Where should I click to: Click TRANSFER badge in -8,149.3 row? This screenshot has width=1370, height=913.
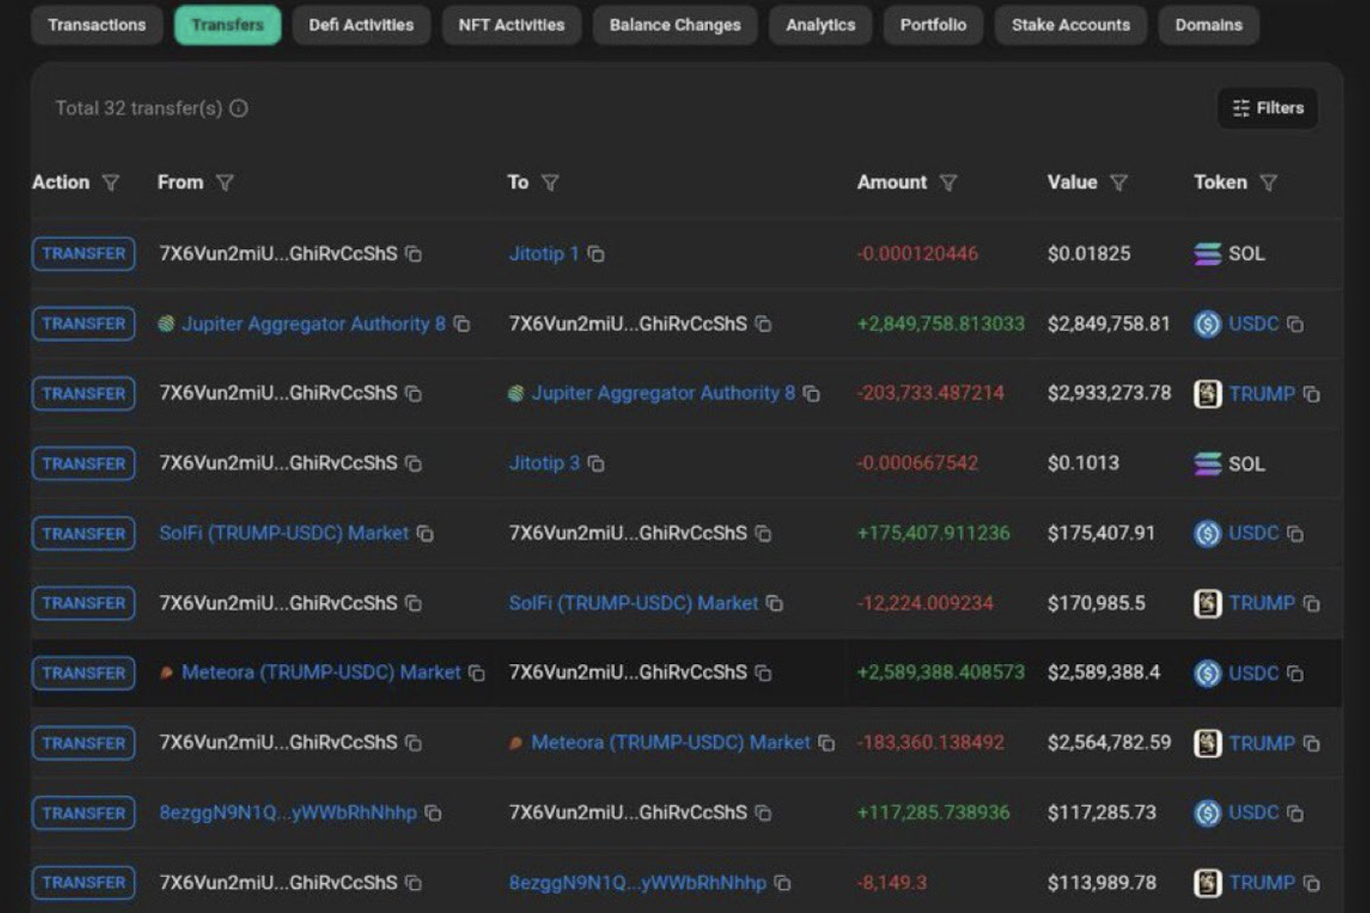(83, 882)
